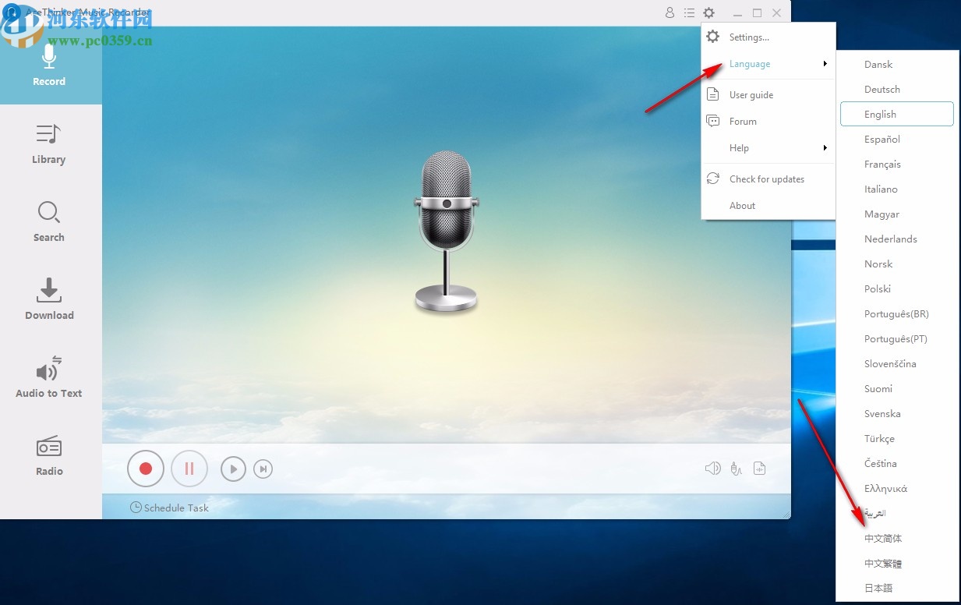
Task: Click the speaker volume icon
Action: click(712, 468)
